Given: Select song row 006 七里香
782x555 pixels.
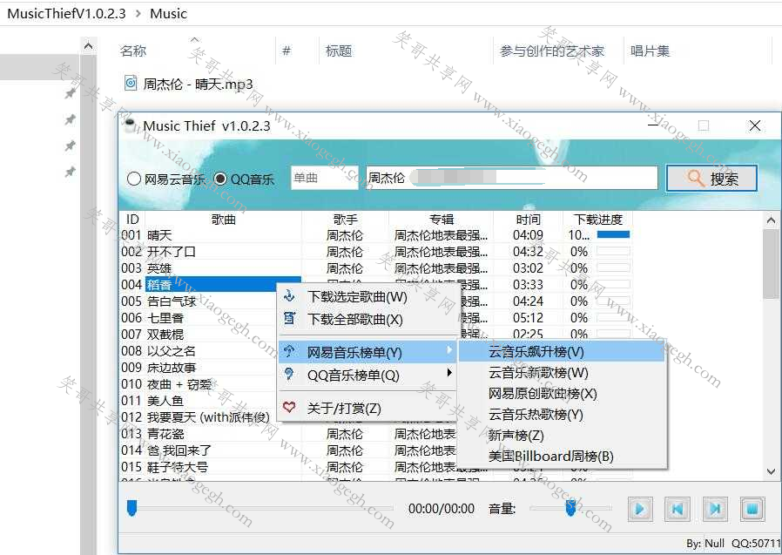Looking at the screenshot, I should [x=198, y=318].
